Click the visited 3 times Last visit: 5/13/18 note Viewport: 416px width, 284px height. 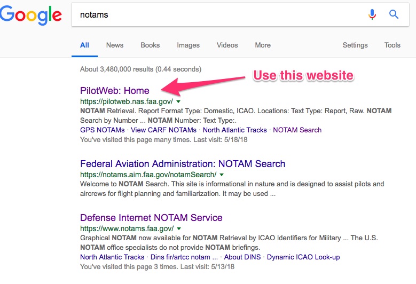coord(158,266)
